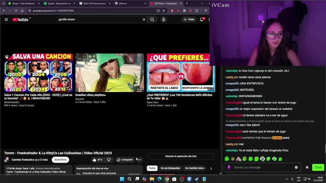This screenshot has width=326, height=183.
Task: Open Windows taskbar search
Action: pyautogui.click(x=129, y=179)
